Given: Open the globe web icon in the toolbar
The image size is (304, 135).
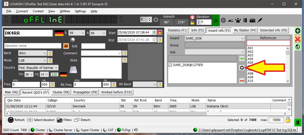Looking at the screenshot, I should tap(223, 20).
